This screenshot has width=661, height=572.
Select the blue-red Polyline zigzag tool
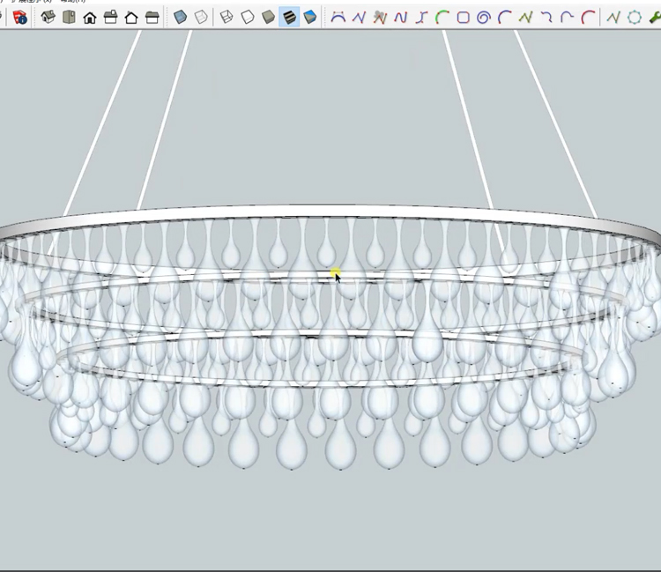359,18
